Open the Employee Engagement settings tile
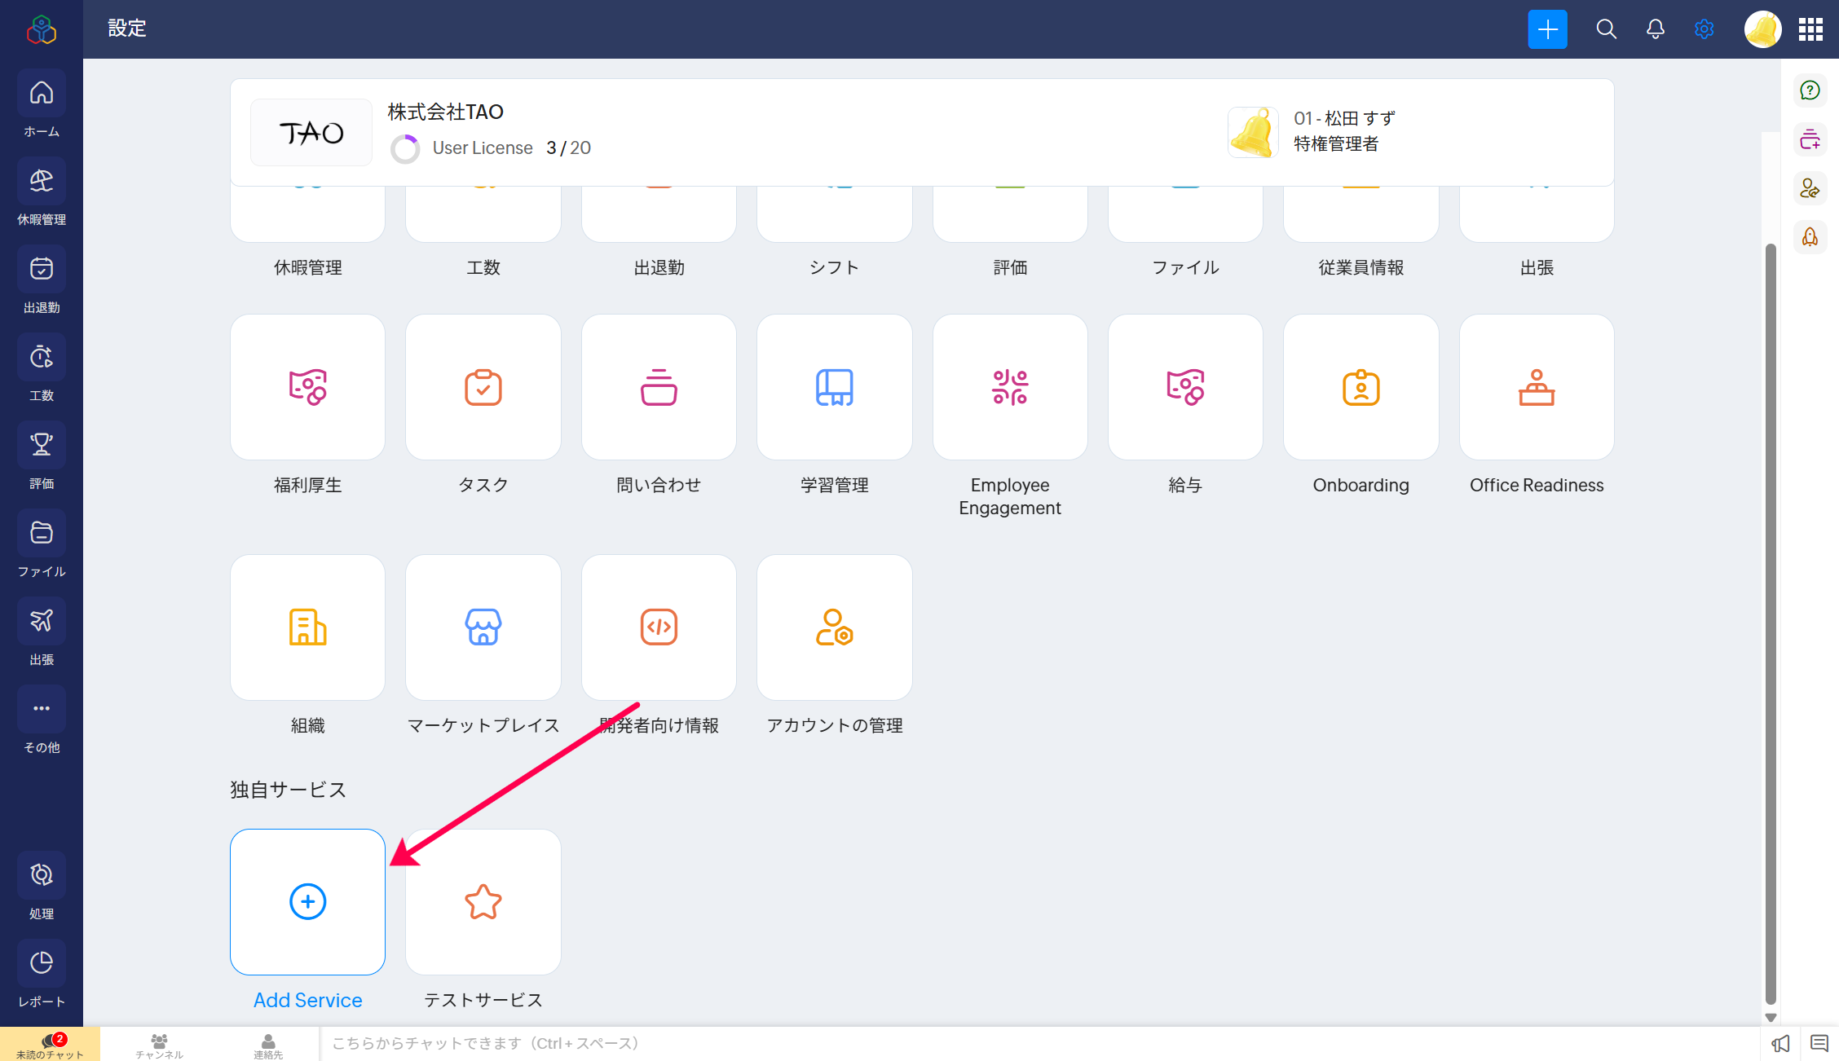 point(1009,388)
